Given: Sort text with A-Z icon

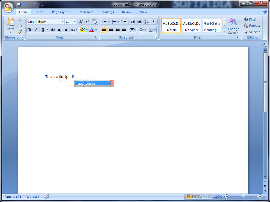Looking at the screenshot, I should [x=146, y=22].
